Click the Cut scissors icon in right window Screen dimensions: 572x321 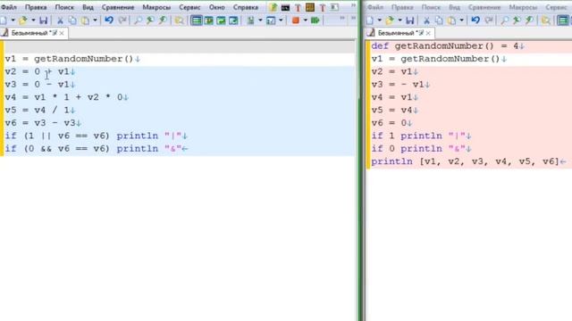pyautogui.click(x=426, y=21)
